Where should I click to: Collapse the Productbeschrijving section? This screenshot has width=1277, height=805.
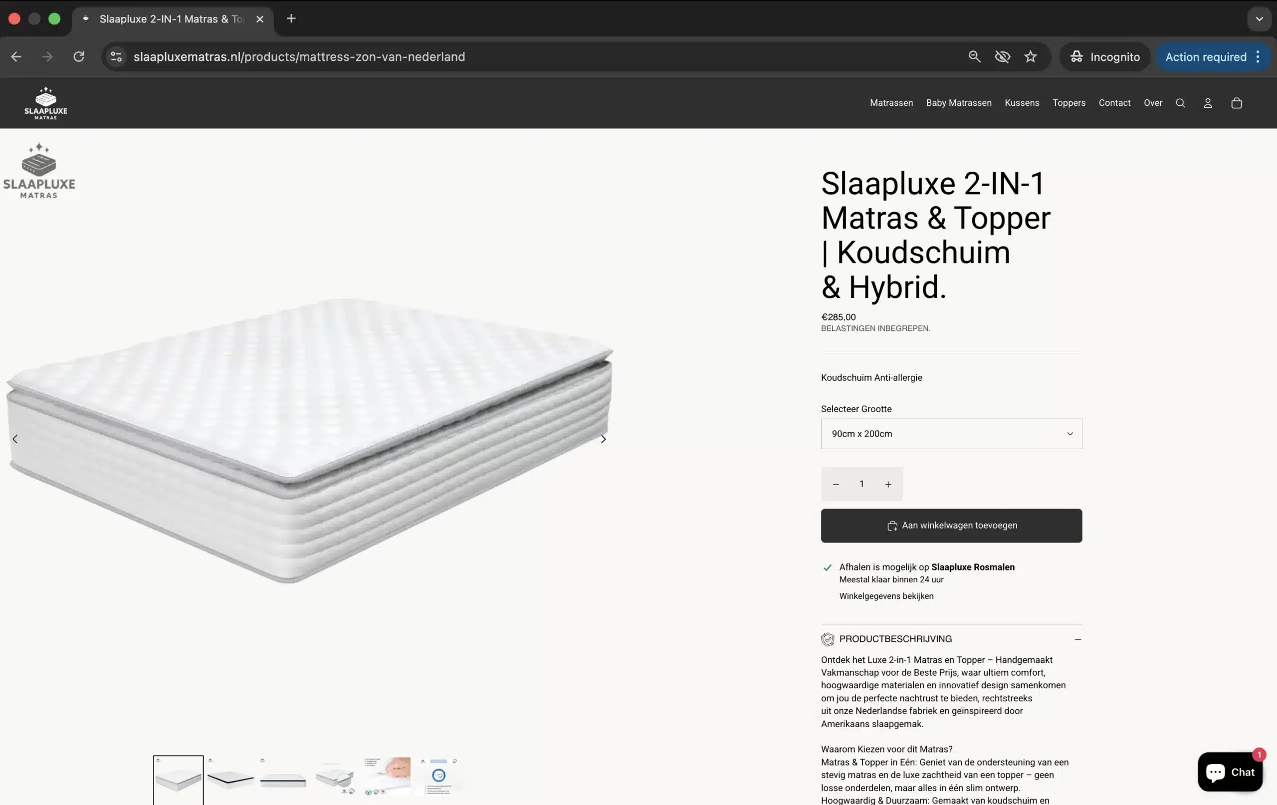(x=1077, y=639)
